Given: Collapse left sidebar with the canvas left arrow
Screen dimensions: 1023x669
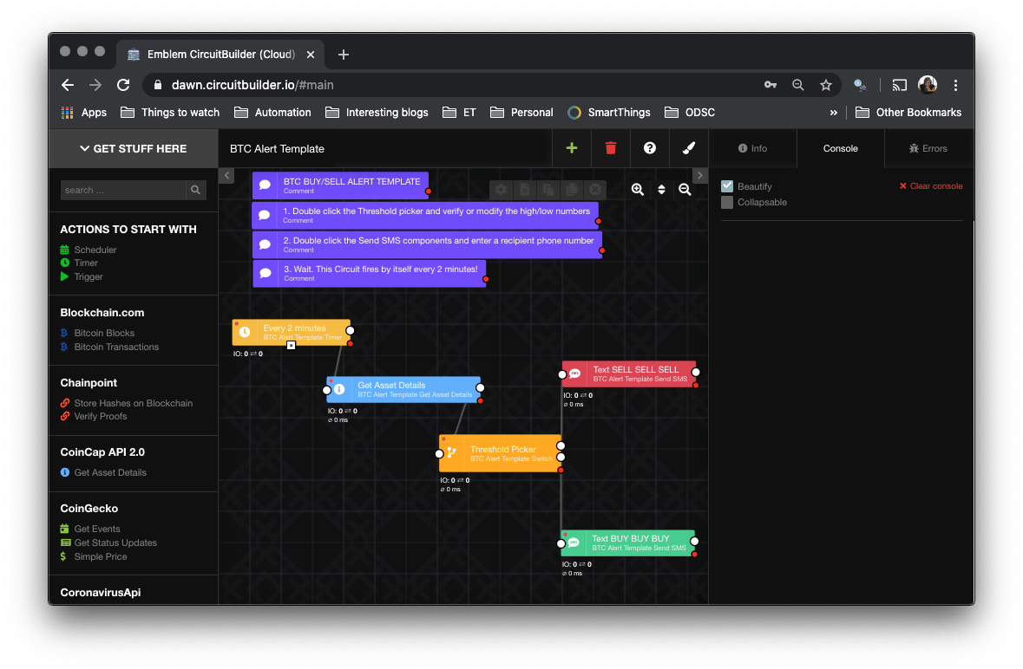Looking at the screenshot, I should coord(226,175).
